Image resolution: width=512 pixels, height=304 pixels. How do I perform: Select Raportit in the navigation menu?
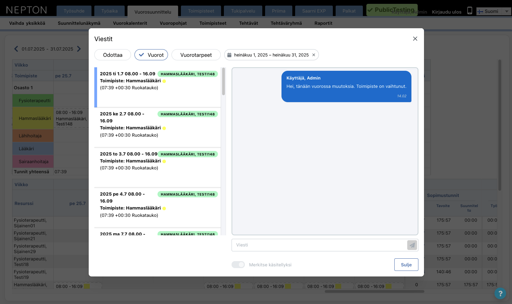tap(323, 23)
